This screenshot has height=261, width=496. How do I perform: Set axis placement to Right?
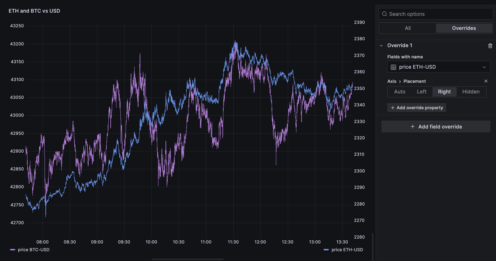point(444,92)
